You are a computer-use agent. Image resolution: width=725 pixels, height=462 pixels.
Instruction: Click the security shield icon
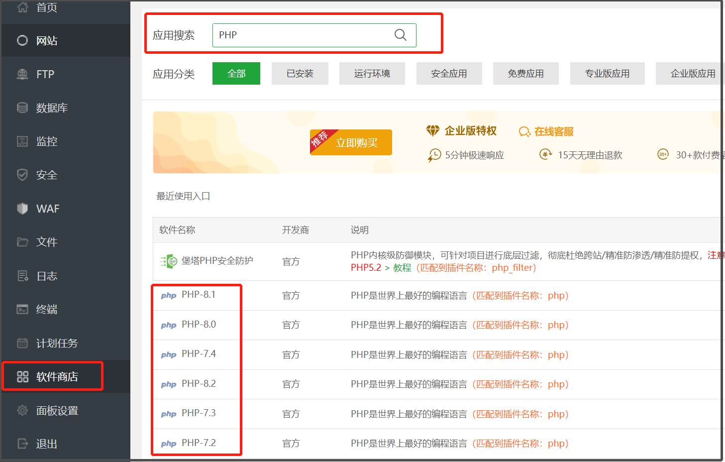22,175
